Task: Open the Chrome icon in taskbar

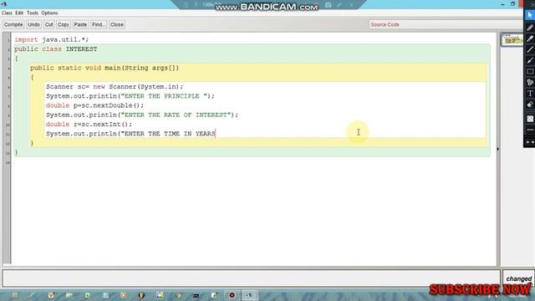Action: (178, 295)
